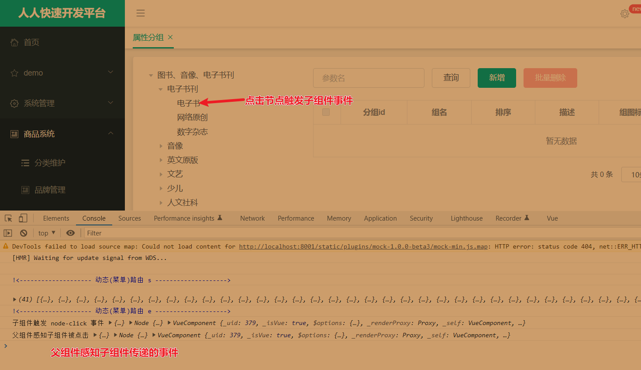Open the settings gear icon in header

(625, 14)
